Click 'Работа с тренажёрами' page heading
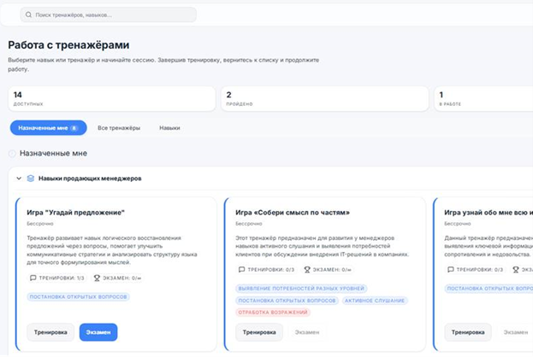 pyautogui.click(x=68, y=44)
